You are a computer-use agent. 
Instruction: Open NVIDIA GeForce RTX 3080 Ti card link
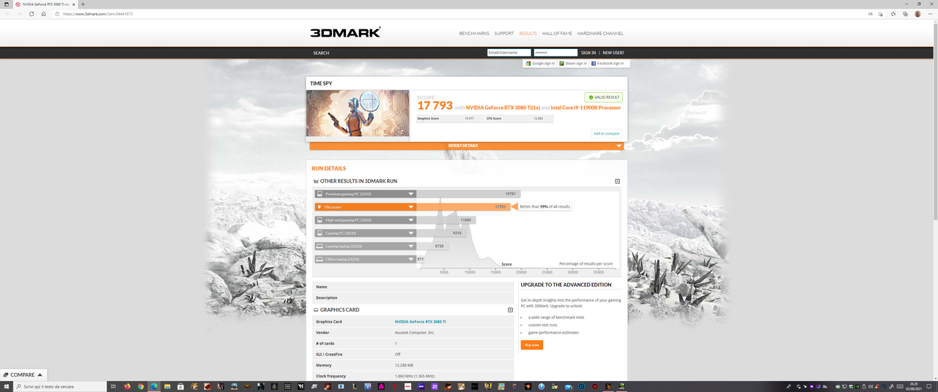point(421,322)
